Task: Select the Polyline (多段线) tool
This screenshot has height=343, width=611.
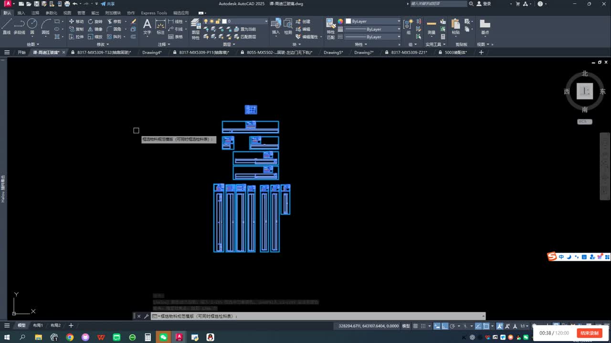Action: (19, 27)
